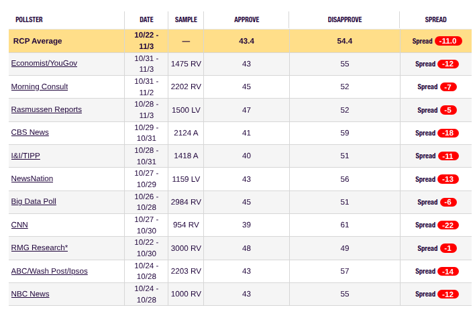This screenshot has width=475, height=326.
Task: Click the SPREAD column header
Action: pyautogui.click(x=435, y=20)
